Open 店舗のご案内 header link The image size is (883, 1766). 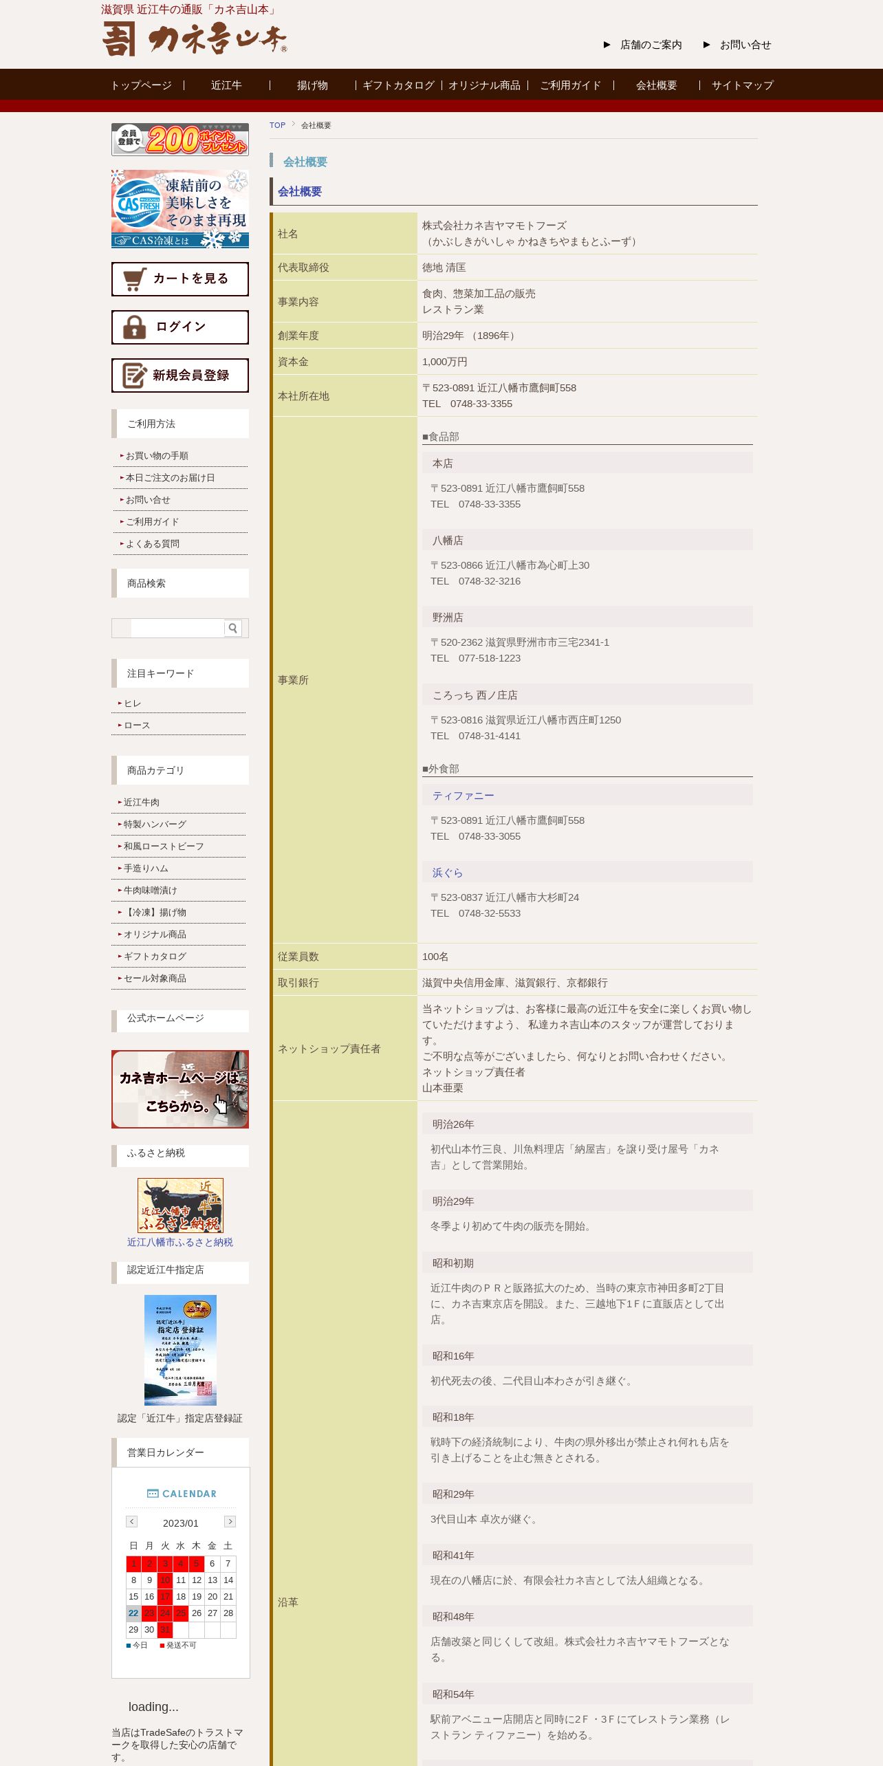(x=651, y=45)
